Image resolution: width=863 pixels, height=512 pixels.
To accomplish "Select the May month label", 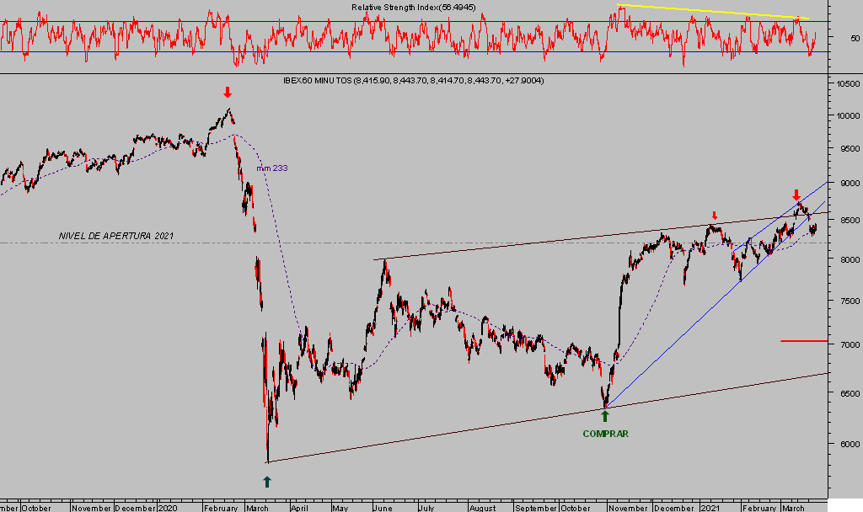I will coord(340,508).
